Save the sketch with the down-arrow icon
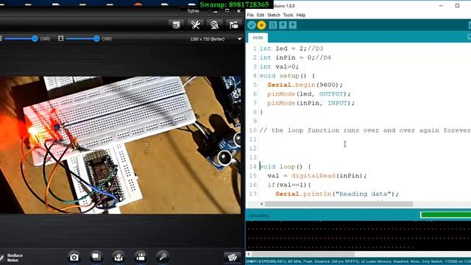The height and width of the screenshot is (265, 471). pos(293,25)
